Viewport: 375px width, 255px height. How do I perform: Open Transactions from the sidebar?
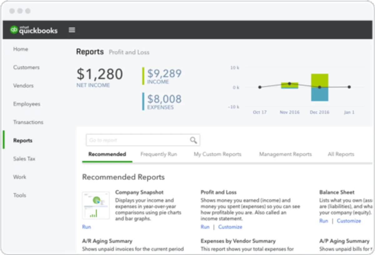pyautogui.click(x=28, y=122)
